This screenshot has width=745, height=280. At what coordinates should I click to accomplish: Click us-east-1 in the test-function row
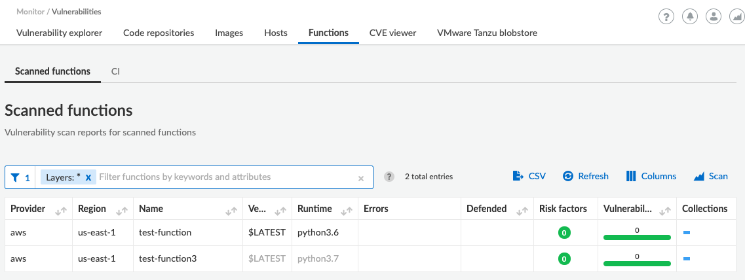[x=96, y=232]
